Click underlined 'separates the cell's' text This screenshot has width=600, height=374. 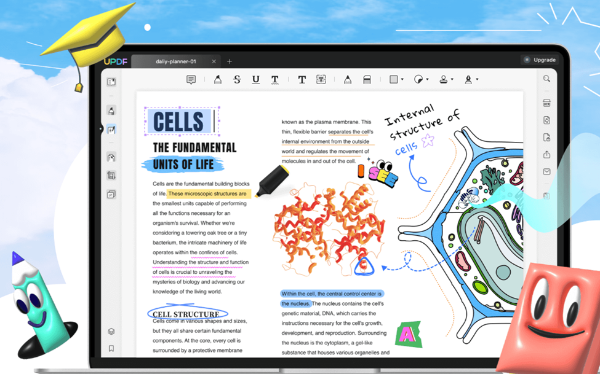[x=351, y=132]
